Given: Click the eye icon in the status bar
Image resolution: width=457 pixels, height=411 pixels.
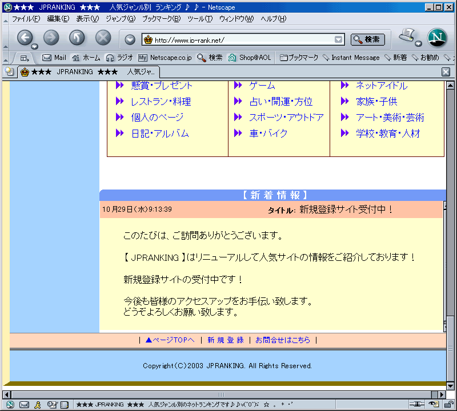Looking at the screenshot, I should point(434,404).
